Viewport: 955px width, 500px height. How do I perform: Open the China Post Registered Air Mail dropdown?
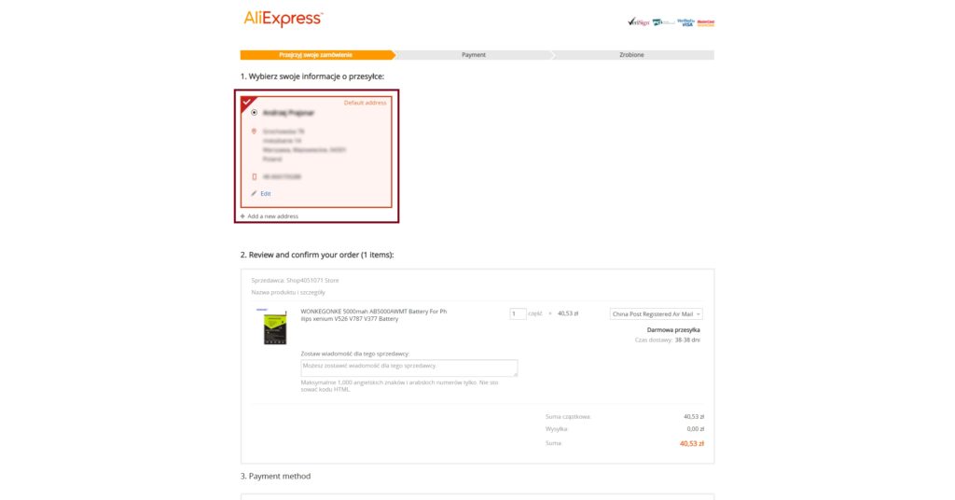click(656, 314)
